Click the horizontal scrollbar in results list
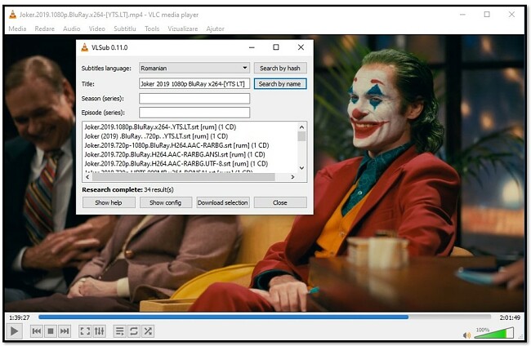Viewport: 531px width, 346px height. click(184, 177)
